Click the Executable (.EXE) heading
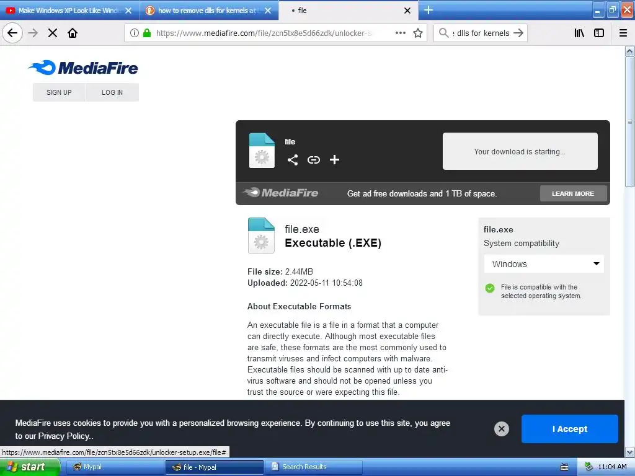This screenshot has height=476, width=635. click(x=333, y=243)
